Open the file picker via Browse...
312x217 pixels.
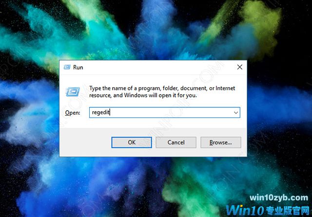tap(221, 142)
